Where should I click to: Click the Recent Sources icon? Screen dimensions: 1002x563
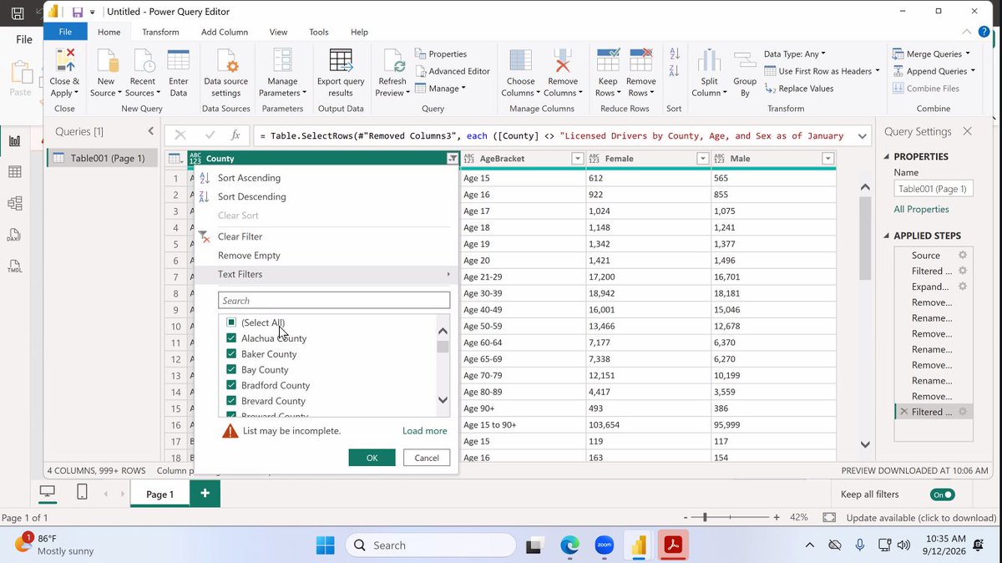tap(143, 60)
